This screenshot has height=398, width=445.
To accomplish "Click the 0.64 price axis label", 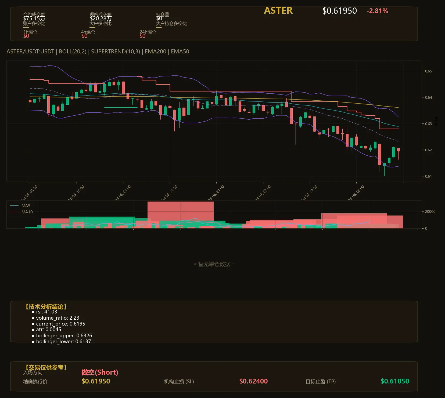I will coord(428,97).
